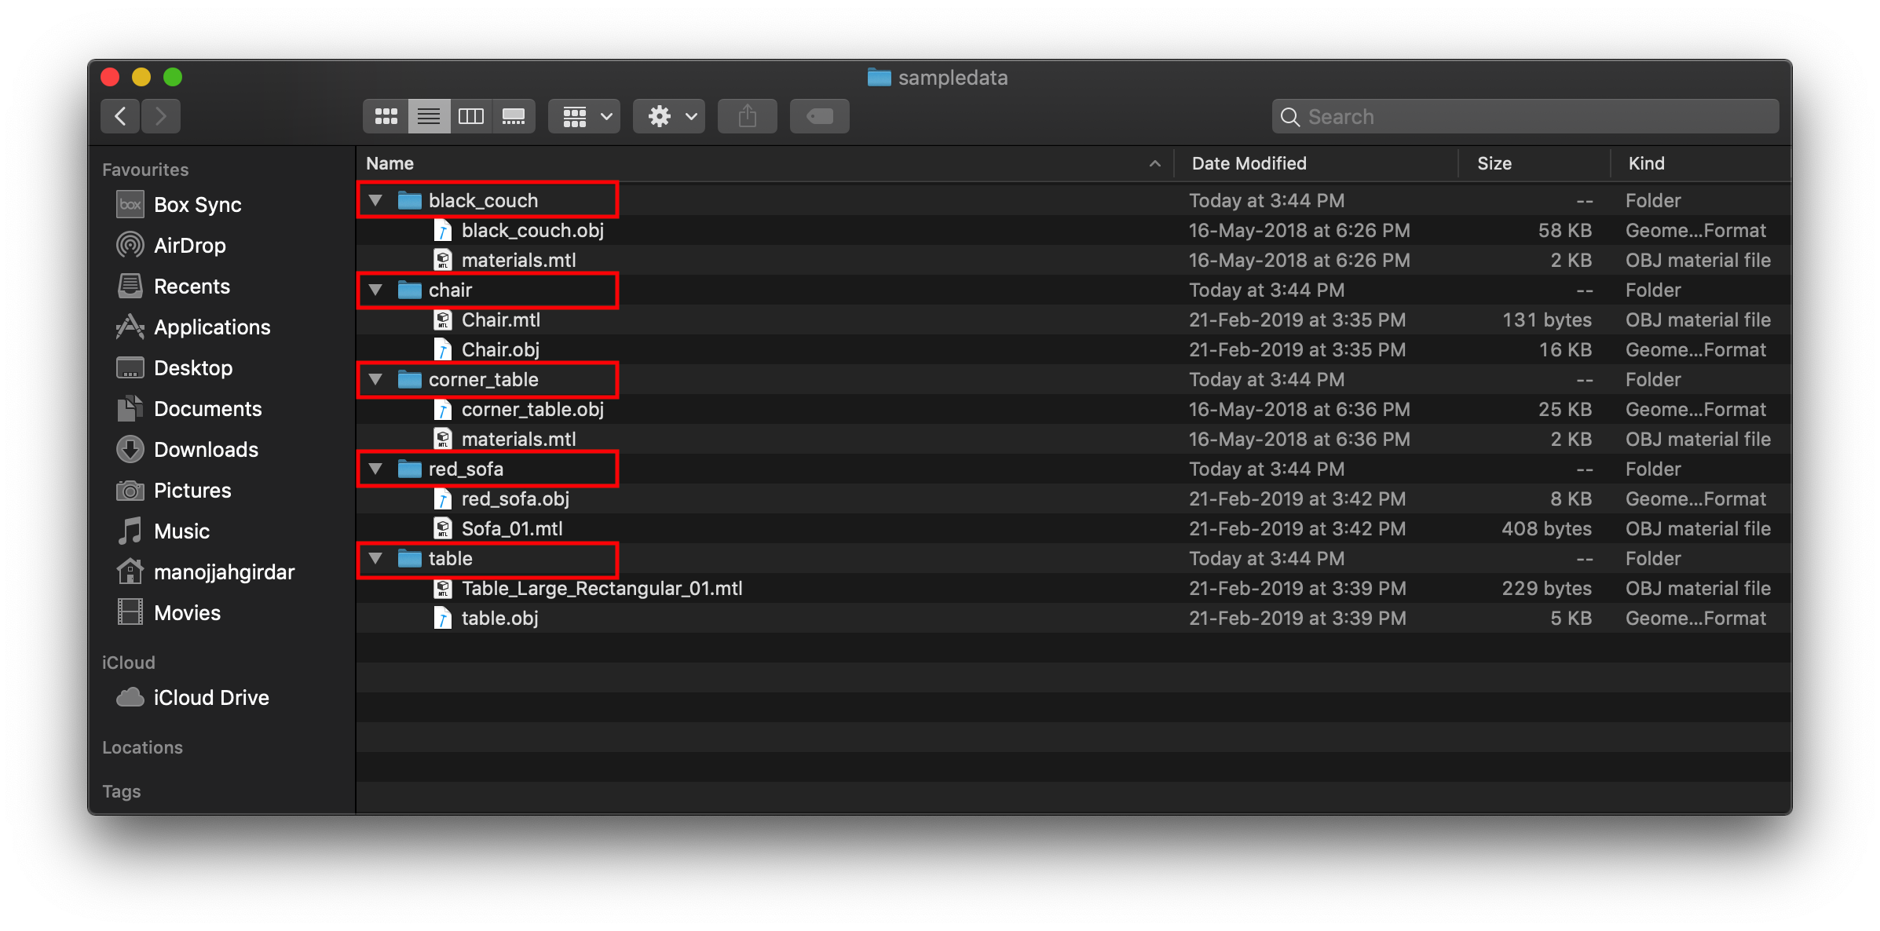Sort by the Date Modified column
The image size is (1880, 931).
1249,163
